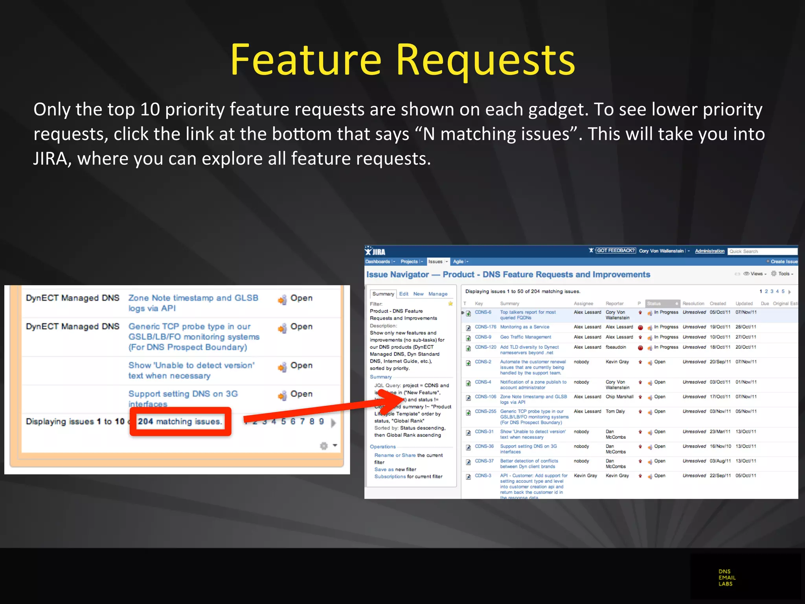Click Open status icon for Support setting DNS row
805x604 pixels.
(x=282, y=396)
